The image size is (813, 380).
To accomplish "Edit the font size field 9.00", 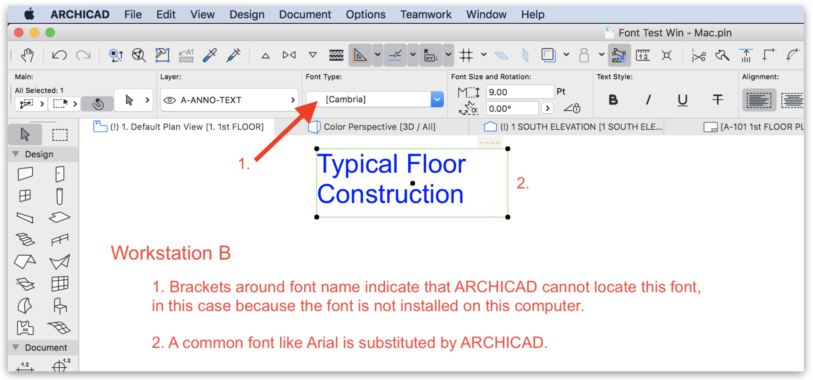I will [520, 92].
